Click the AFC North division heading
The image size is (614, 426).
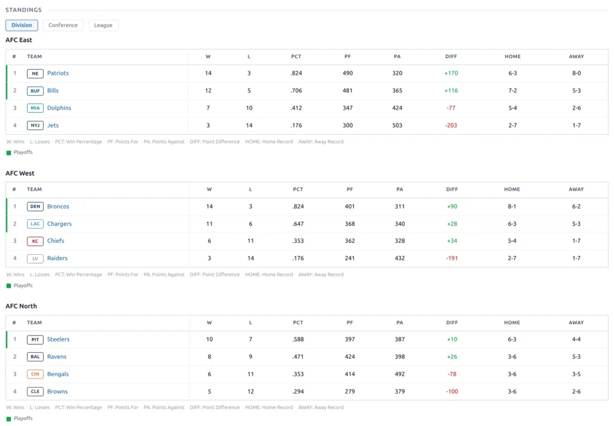[21, 306]
